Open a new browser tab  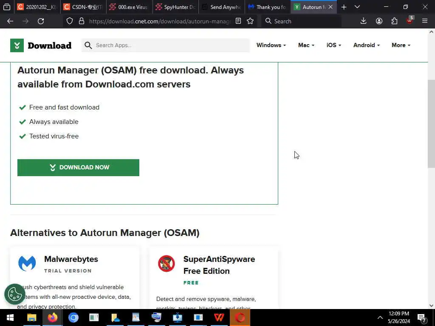tap(344, 7)
